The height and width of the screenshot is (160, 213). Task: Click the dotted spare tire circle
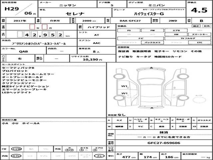pyautogui.click(x=200, y=100)
